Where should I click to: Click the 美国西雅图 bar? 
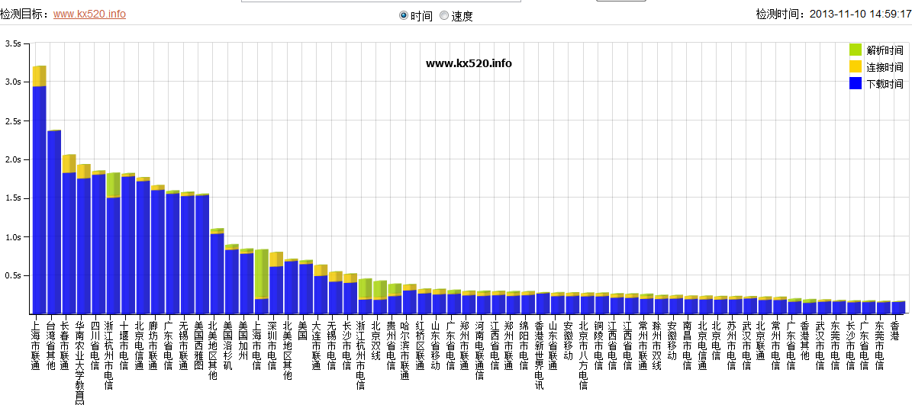(202, 254)
